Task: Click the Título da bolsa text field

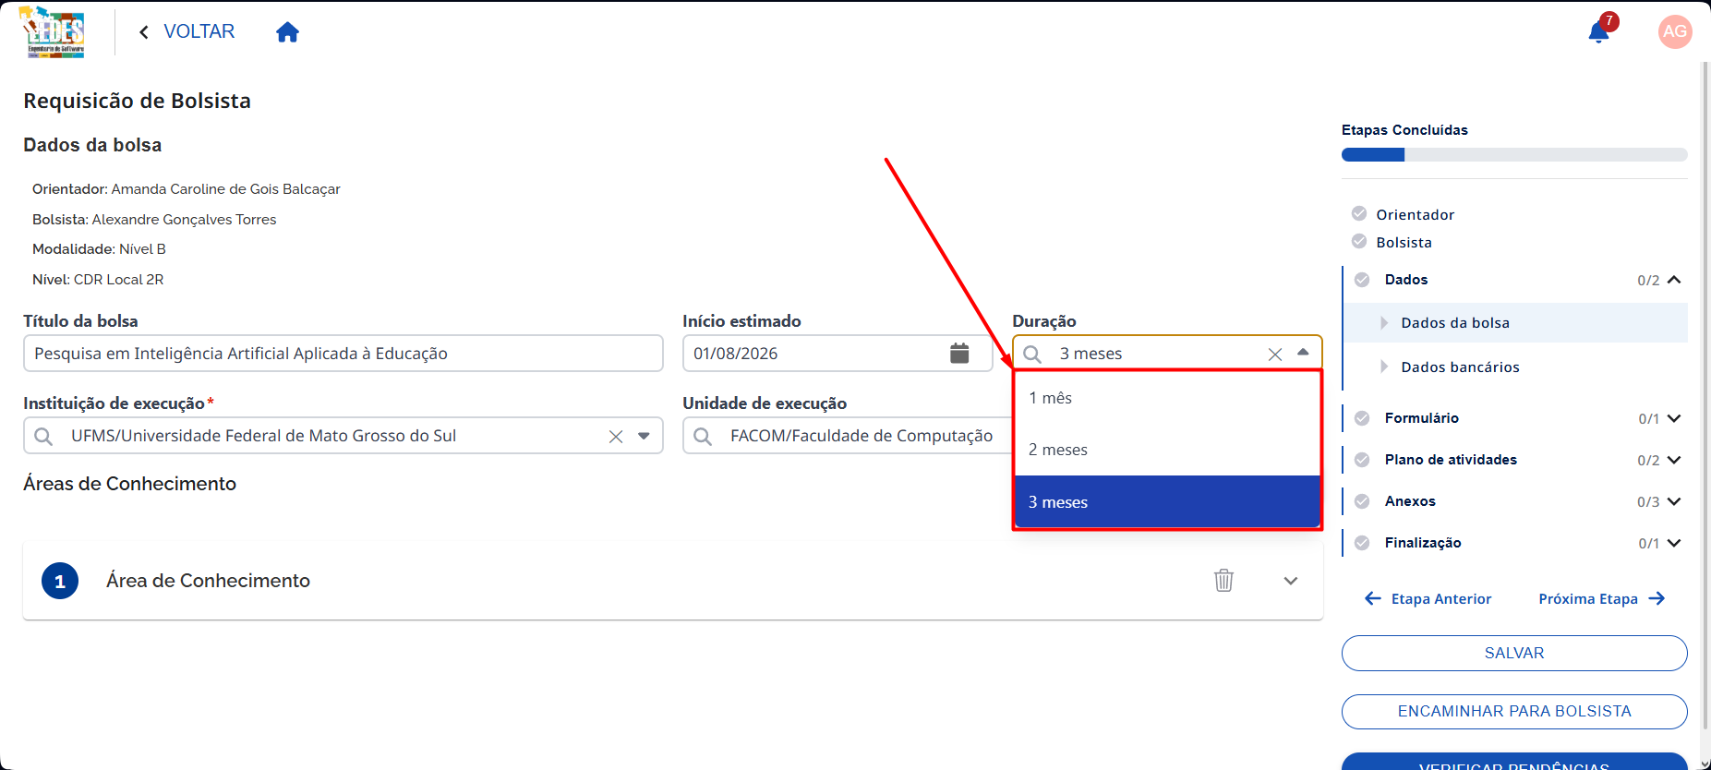Action: tap(343, 354)
